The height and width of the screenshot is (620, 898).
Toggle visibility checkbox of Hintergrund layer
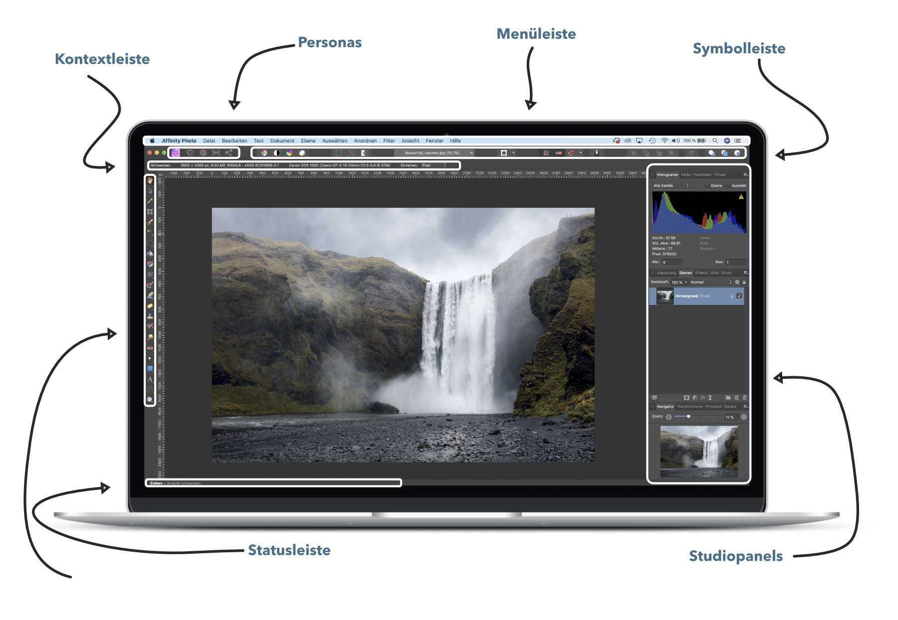click(x=739, y=296)
